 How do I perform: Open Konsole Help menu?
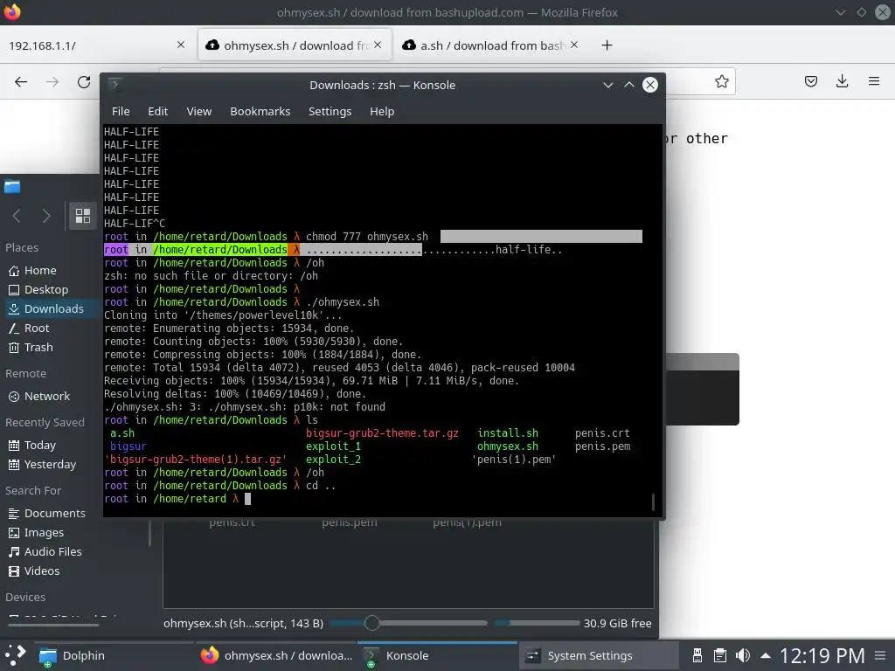coord(382,111)
